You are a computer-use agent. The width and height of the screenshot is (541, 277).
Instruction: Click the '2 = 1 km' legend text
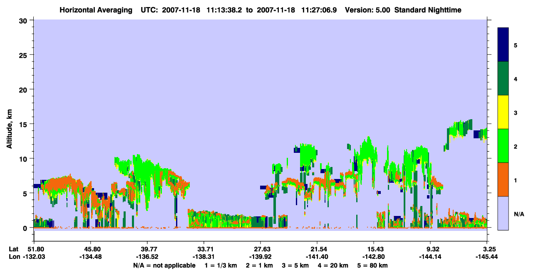259,265
